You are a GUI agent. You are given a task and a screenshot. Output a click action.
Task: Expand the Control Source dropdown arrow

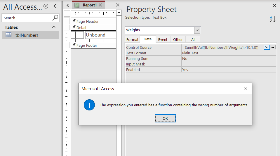(266, 47)
